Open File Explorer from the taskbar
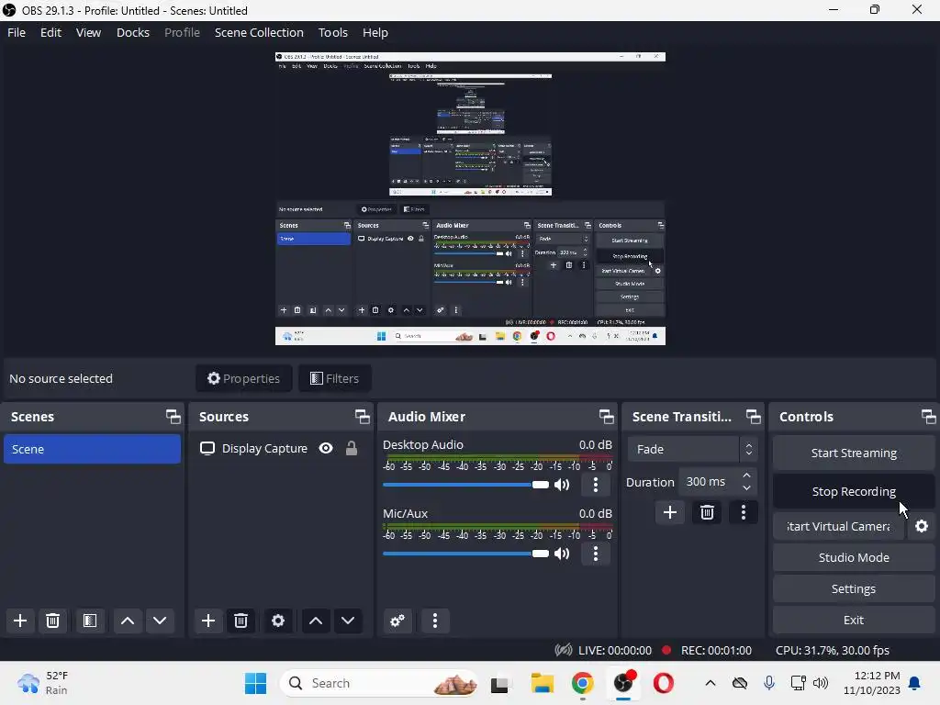Screen dimensions: 940x705 [542, 683]
